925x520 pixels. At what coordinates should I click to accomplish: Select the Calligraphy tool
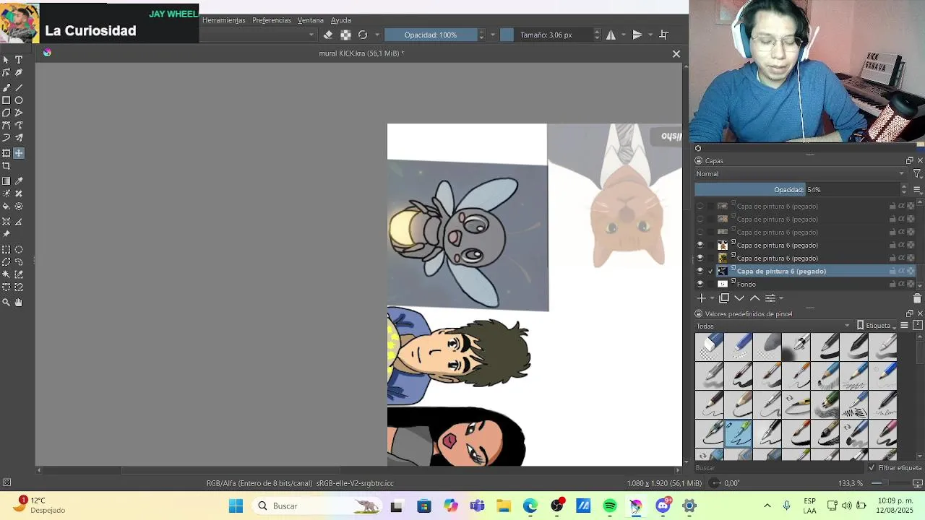coord(19,73)
